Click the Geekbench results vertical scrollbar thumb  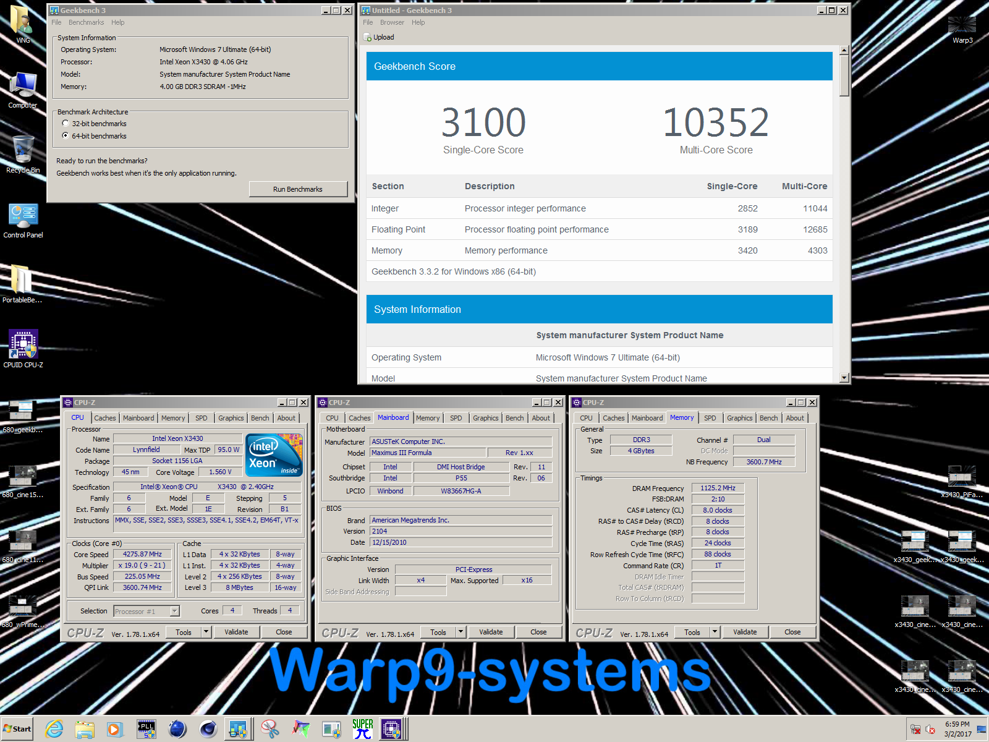click(x=844, y=75)
